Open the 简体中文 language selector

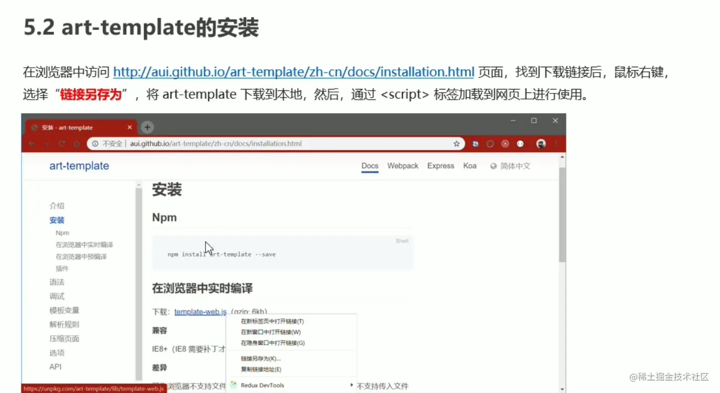511,166
